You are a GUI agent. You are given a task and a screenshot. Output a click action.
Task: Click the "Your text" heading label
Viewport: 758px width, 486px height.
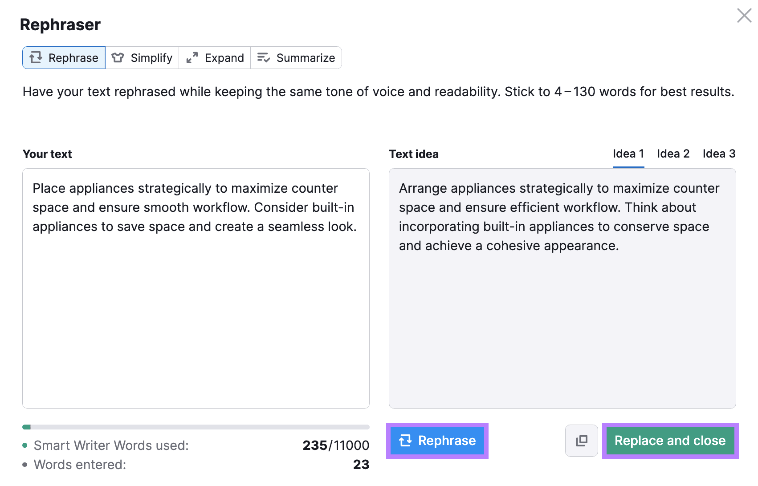[x=48, y=154]
